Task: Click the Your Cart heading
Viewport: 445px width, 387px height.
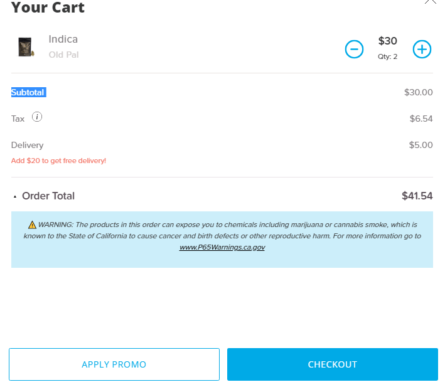Action: tap(48, 8)
